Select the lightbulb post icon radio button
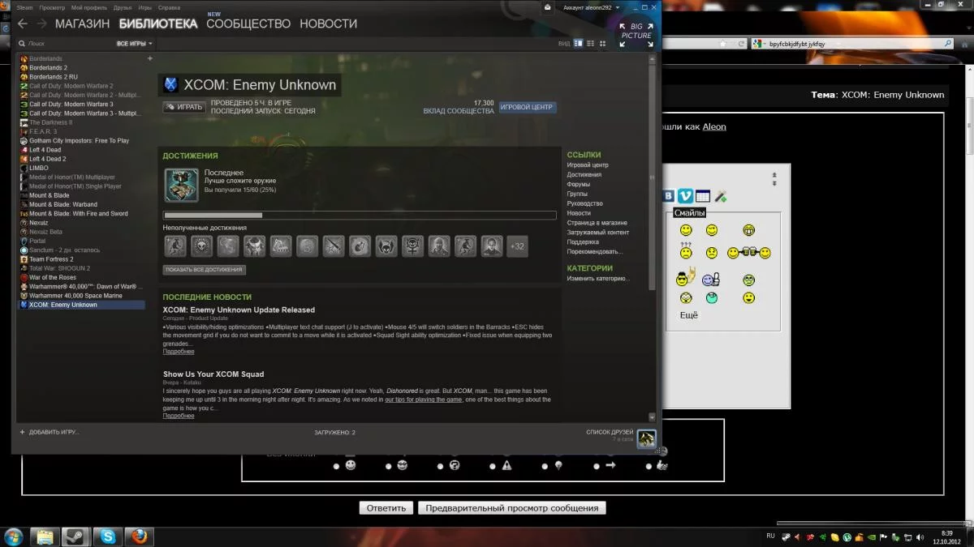The width and height of the screenshot is (974, 547). click(545, 466)
